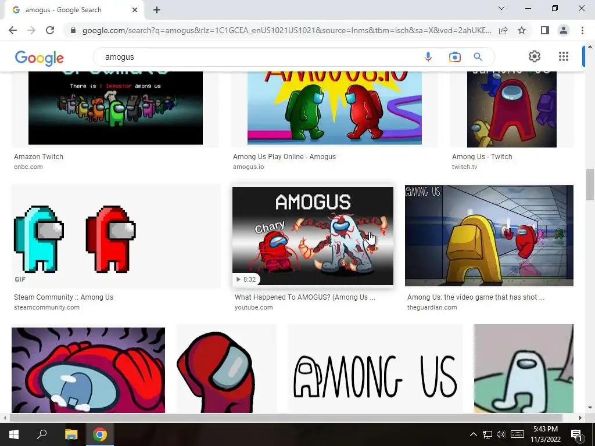The width and height of the screenshot is (595, 446).
Task: Click the 8:32 video duration badge
Action: coord(246,279)
